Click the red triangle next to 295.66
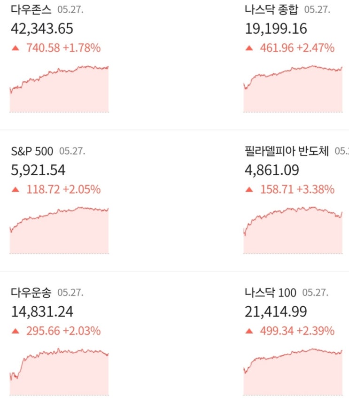Image resolution: width=349 pixels, height=404 pixels. 16,331
